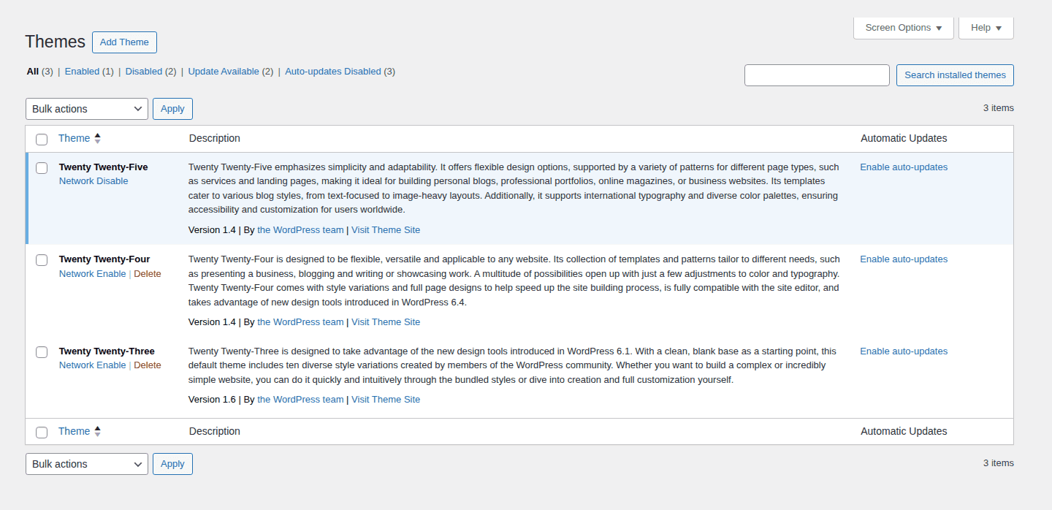Open the Screen Options panel
The height and width of the screenshot is (510, 1052).
pos(904,28)
